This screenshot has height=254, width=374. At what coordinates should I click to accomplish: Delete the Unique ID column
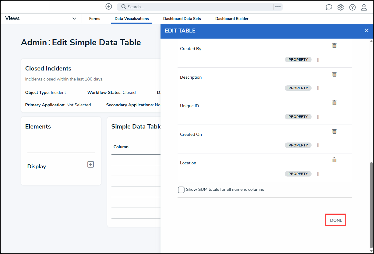(334, 103)
